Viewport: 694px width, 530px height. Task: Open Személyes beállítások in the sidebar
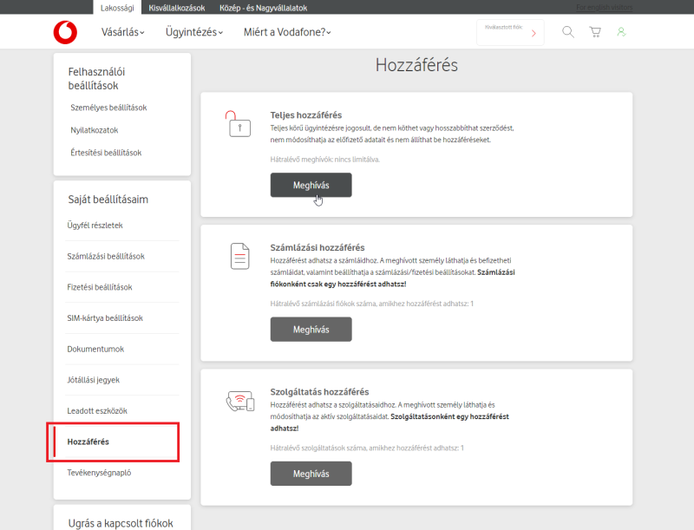tap(108, 108)
